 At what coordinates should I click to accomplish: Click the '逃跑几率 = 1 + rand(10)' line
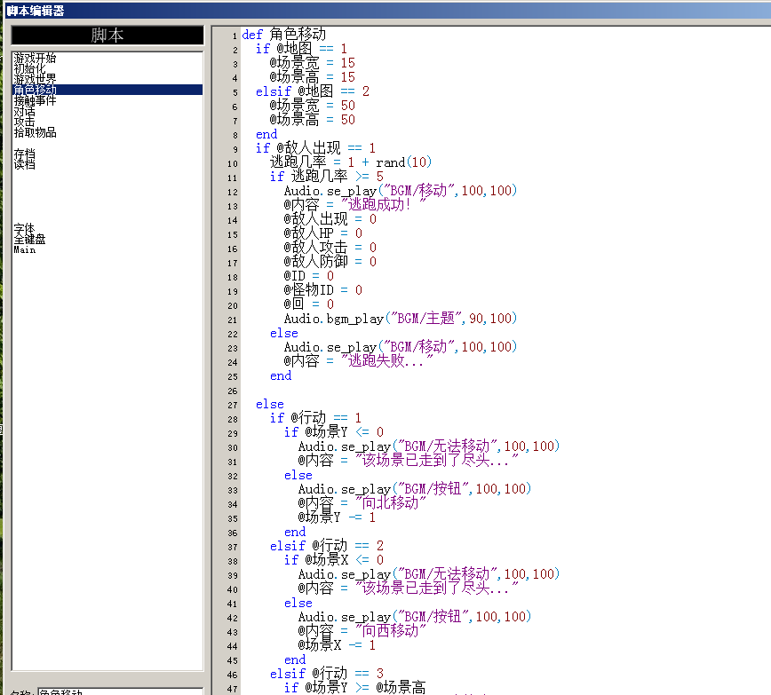click(x=351, y=162)
